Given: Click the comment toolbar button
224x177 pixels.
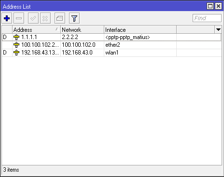Looking at the screenshot, I should pyautogui.click(x=60, y=18).
